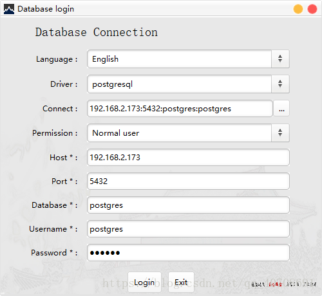Screen dimensions: 322x296
Task: Click the Database Connection heading
Action: (x=97, y=32)
